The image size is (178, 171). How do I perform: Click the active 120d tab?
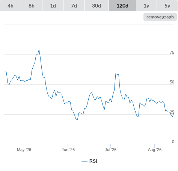coord(122,6)
